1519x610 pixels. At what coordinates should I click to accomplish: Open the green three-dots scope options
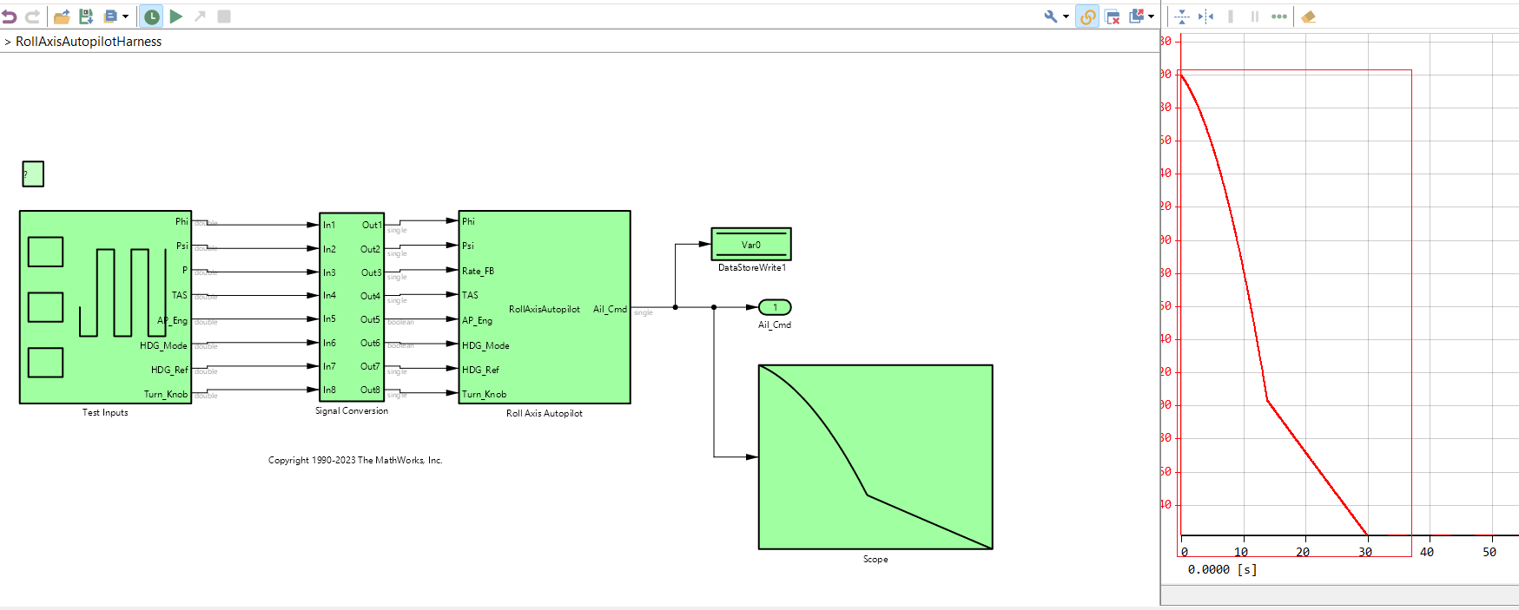click(1279, 16)
